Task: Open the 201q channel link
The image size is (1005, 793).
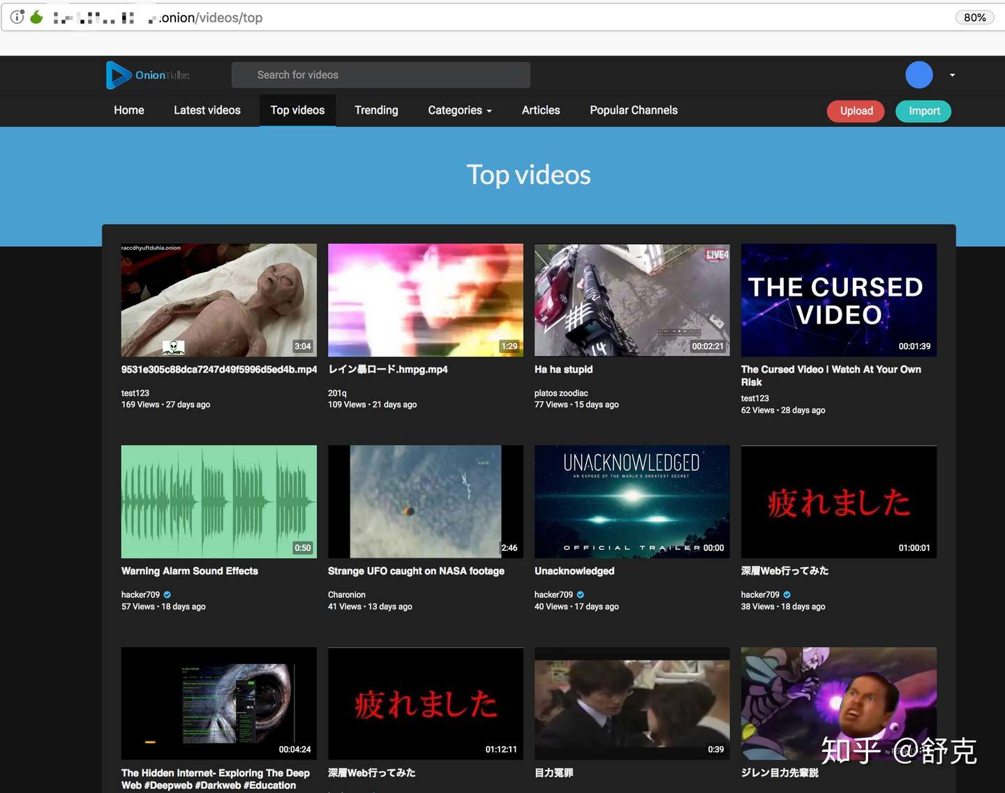Action: [x=337, y=393]
